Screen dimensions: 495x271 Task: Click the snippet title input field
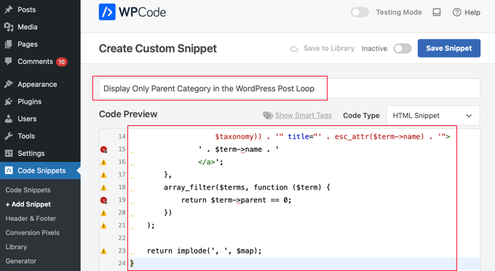pos(290,88)
